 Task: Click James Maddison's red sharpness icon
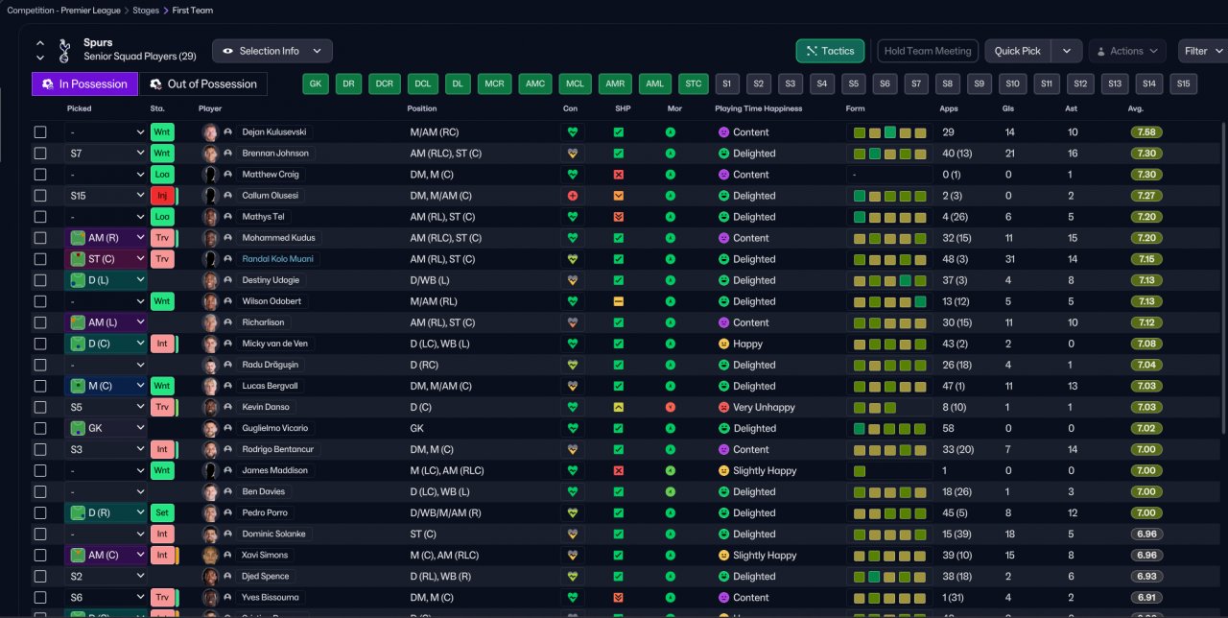[x=619, y=470]
